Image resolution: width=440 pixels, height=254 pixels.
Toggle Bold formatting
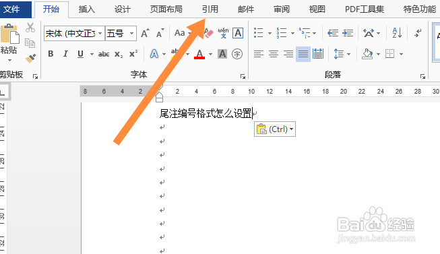tap(51, 54)
